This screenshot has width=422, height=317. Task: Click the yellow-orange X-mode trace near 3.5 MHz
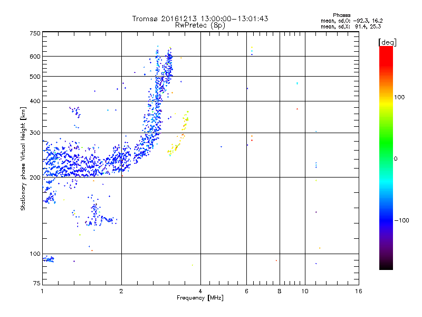pyautogui.click(x=178, y=134)
